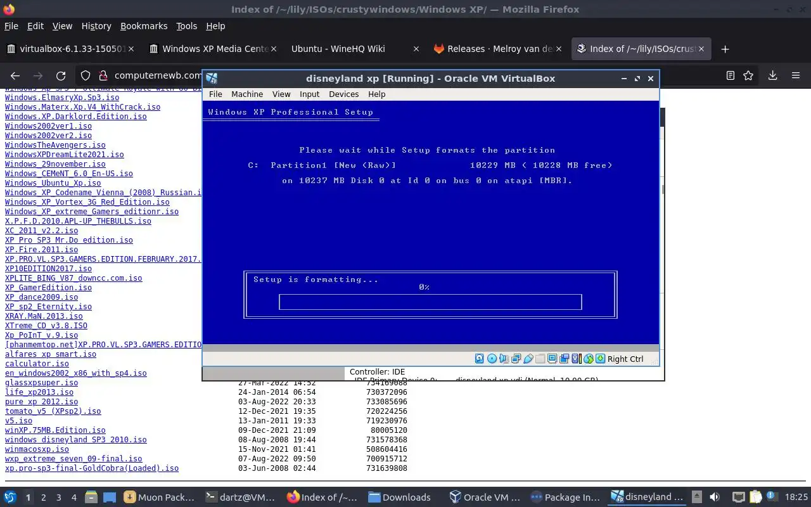Bookmark this page with the star icon
This screenshot has width=811, height=507.
[x=748, y=75]
